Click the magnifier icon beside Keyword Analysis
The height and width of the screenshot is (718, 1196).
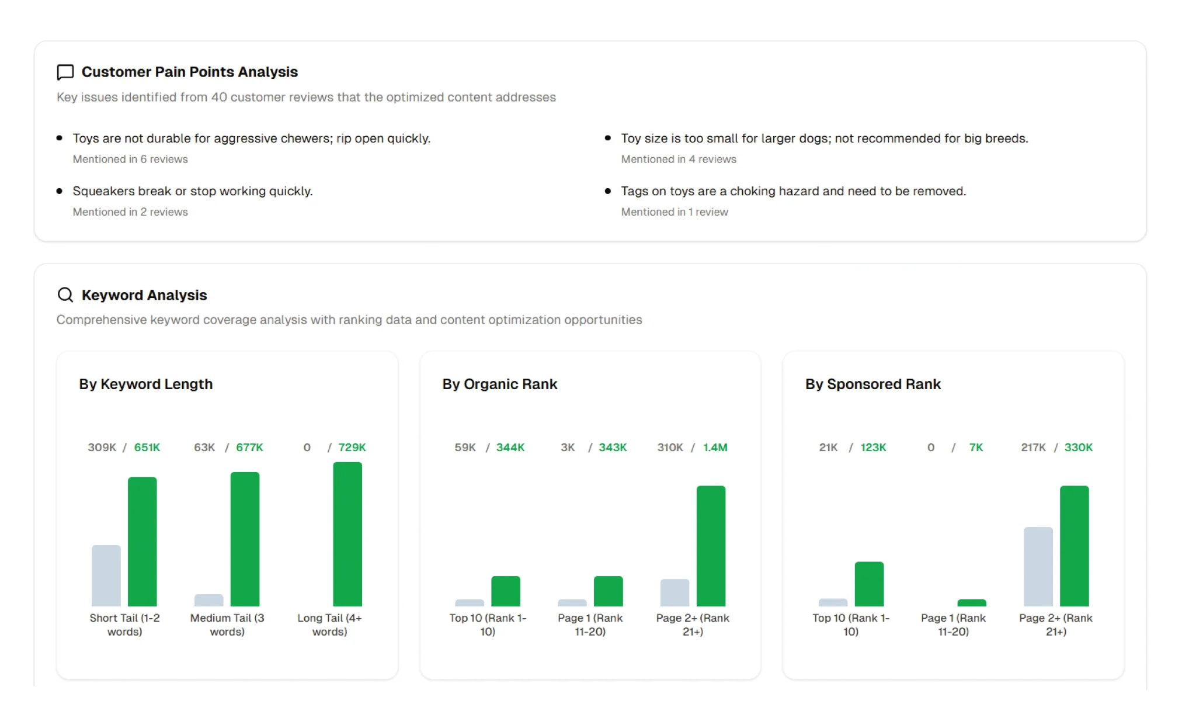(x=65, y=294)
